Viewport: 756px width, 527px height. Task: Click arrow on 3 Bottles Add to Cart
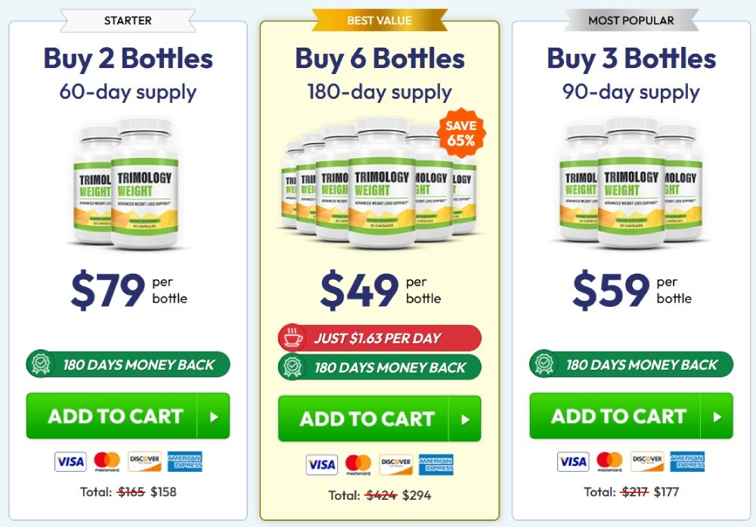click(x=717, y=416)
